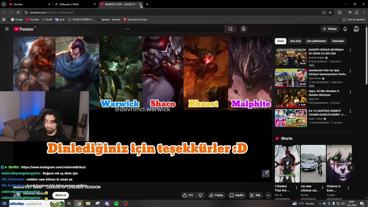Close the MANIFEST SNAP tab
The image size is (368, 207).
140,4
